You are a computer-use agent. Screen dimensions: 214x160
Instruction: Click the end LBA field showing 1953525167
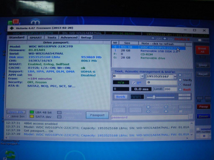click(159, 76)
